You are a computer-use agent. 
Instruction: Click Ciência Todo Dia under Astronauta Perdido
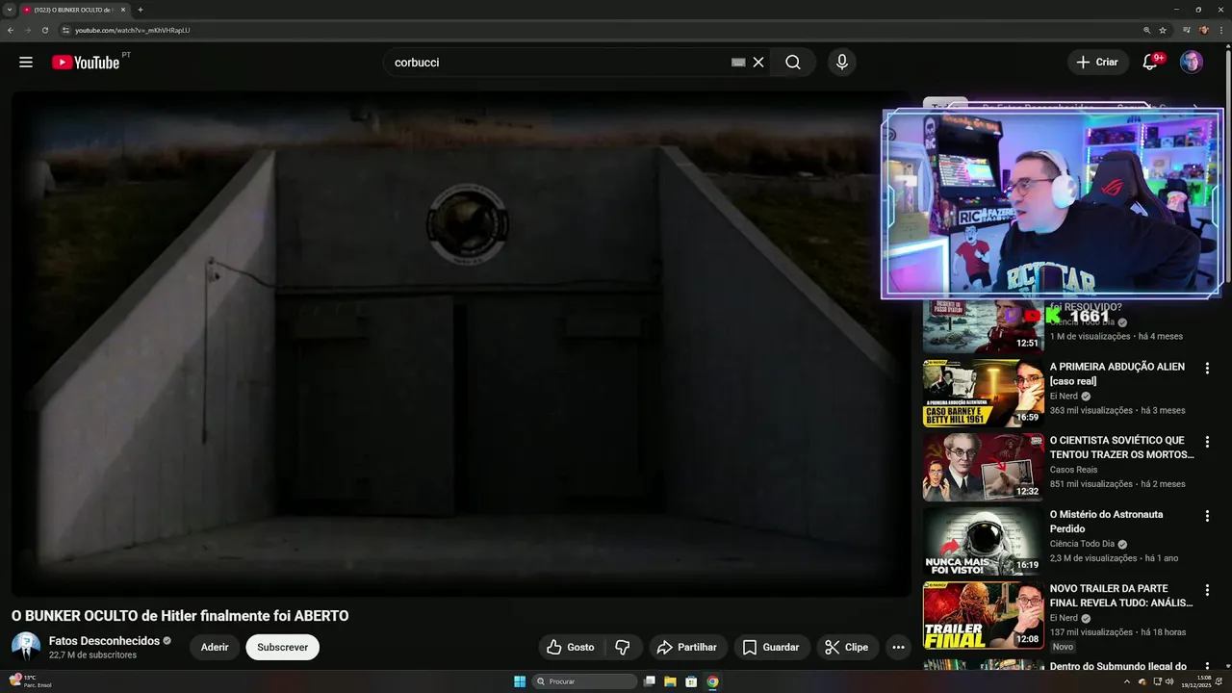1082,544
